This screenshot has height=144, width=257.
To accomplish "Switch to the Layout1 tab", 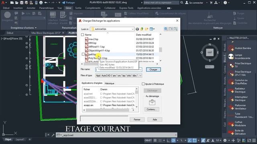I will (x=20, y=140).
